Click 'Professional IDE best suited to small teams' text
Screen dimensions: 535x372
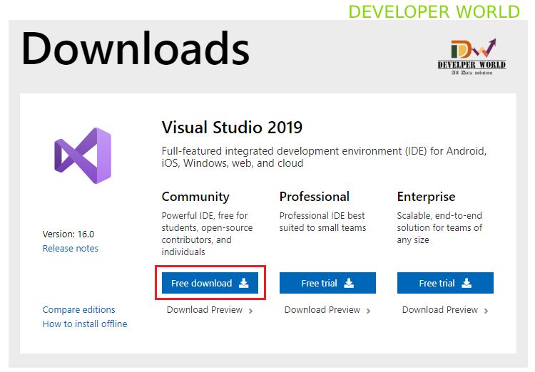[322, 222]
